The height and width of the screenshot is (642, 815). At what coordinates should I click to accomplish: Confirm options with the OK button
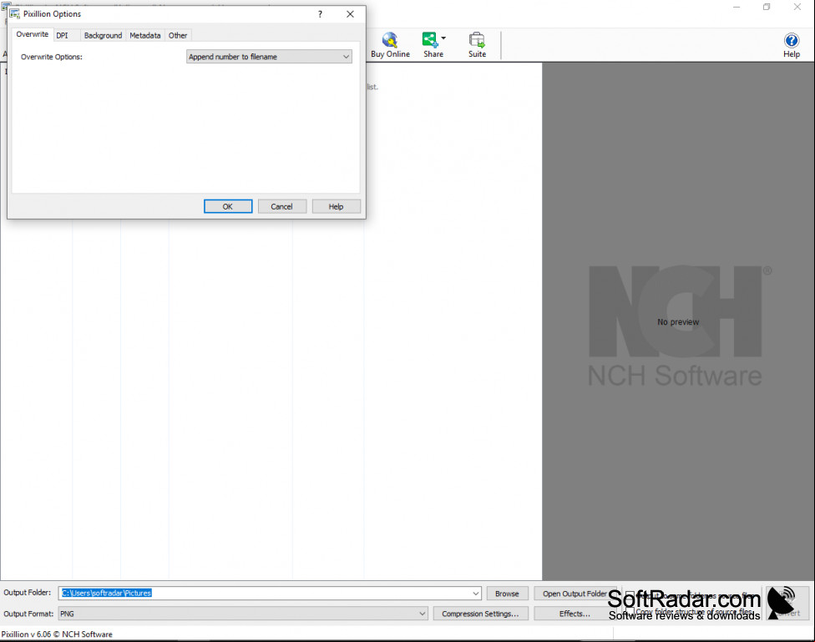(x=228, y=206)
